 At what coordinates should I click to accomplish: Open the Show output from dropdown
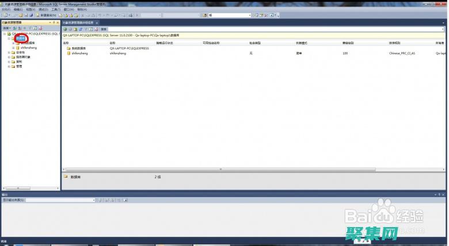click(60, 200)
